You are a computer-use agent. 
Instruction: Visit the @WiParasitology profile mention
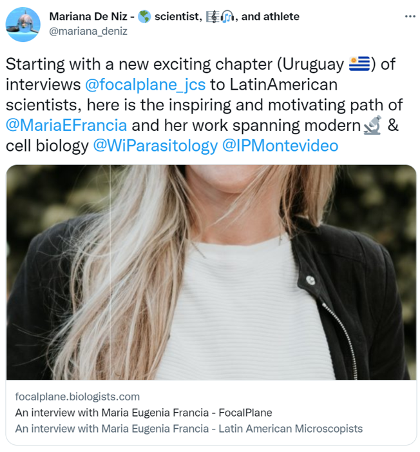[155, 146]
